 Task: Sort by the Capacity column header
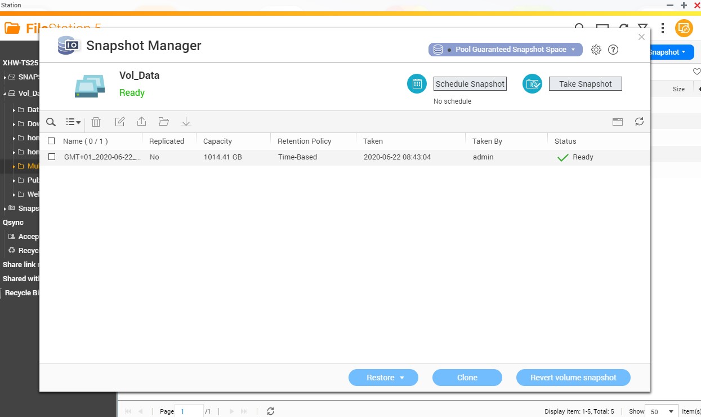pos(217,141)
